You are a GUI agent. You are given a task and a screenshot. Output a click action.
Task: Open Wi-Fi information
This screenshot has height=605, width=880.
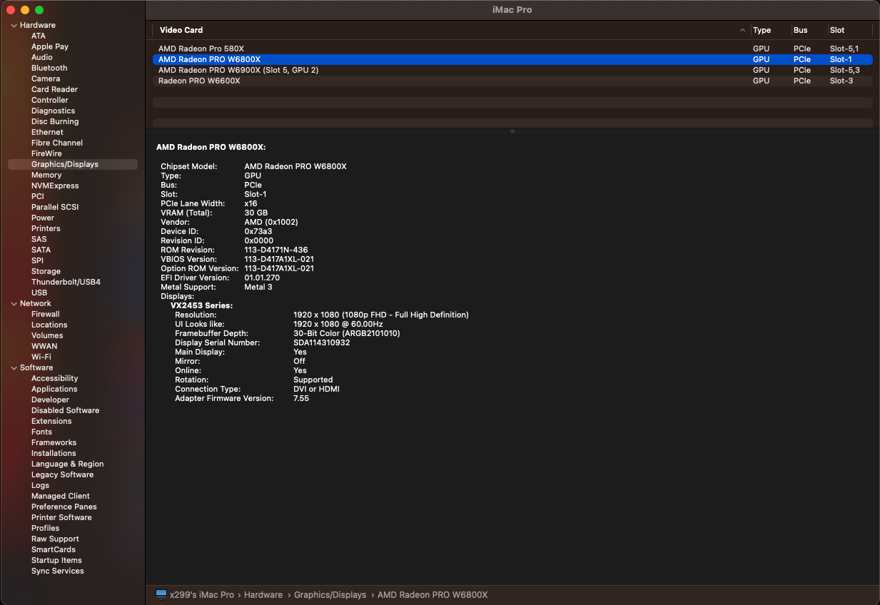[x=41, y=357]
